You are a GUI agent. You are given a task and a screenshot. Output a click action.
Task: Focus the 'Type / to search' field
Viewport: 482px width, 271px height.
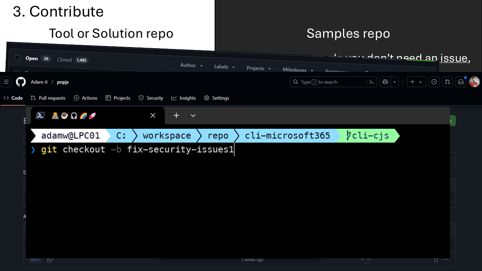333,82
